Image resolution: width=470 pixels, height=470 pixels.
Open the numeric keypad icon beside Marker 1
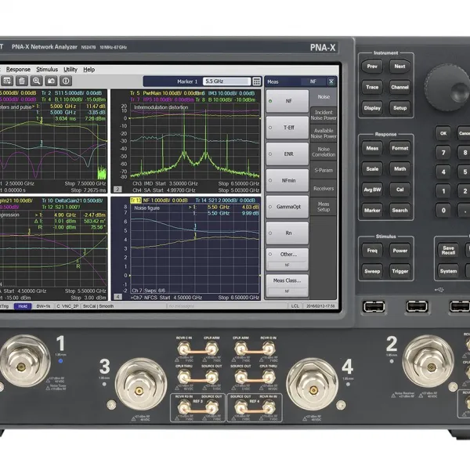point(257,81)
